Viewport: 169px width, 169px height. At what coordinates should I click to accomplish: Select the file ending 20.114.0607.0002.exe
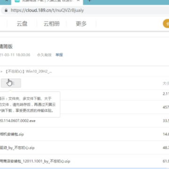17,121
